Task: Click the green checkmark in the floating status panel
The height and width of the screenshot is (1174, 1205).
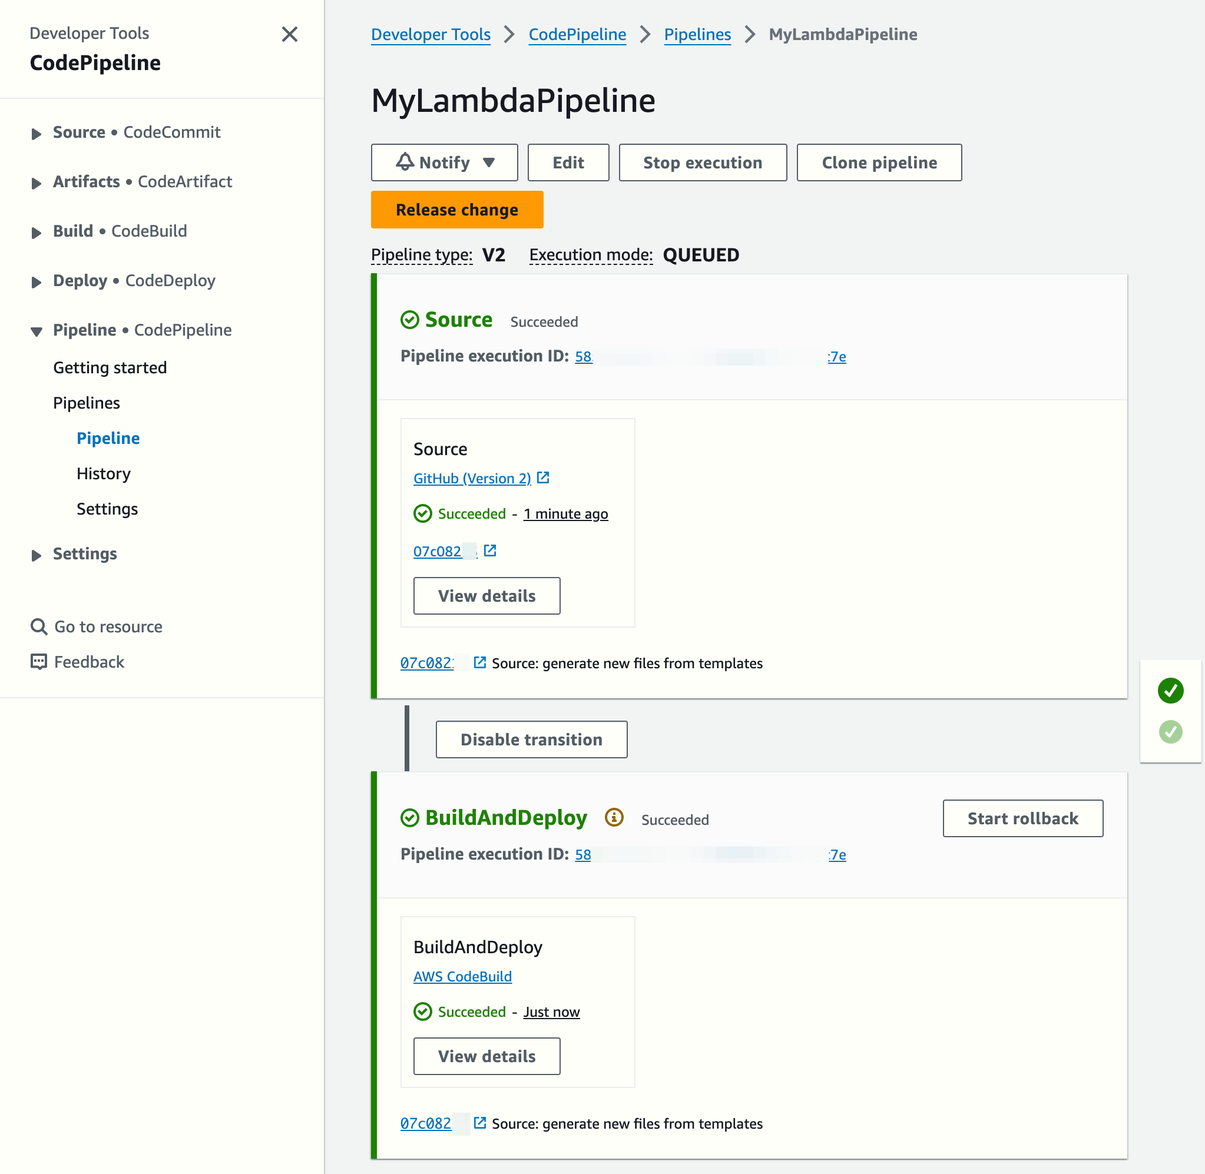Action: [x=1170, y=691]
